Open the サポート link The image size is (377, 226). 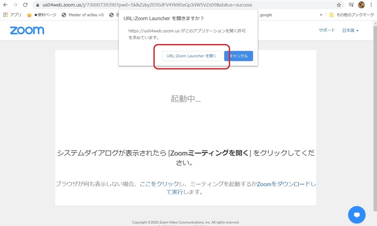[x=327, y=30]
